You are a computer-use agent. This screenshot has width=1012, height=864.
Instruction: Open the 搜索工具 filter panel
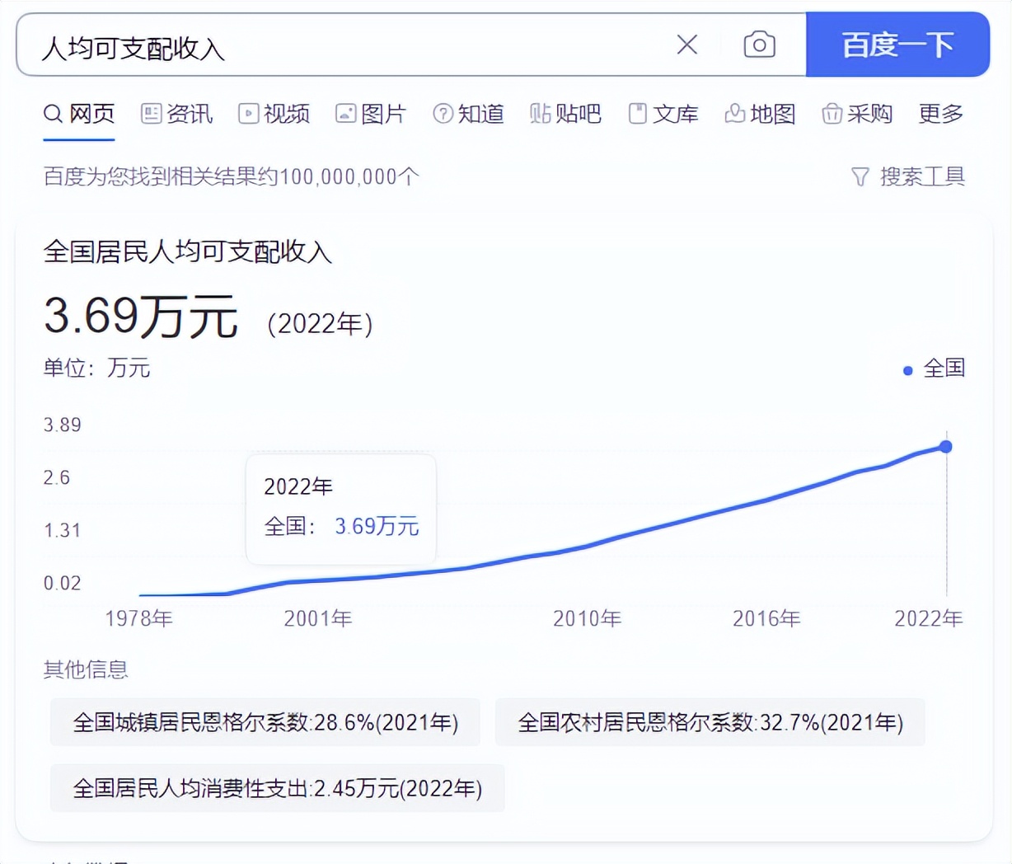tap(909, 176)
